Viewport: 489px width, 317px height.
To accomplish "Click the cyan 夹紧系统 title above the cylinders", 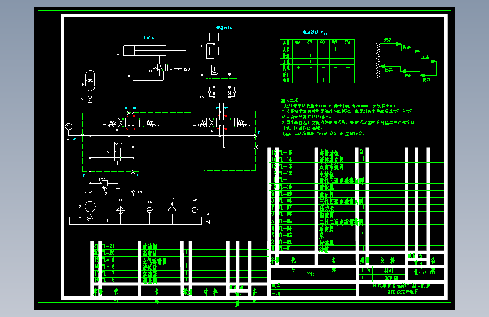I will (x=223, y=28).
